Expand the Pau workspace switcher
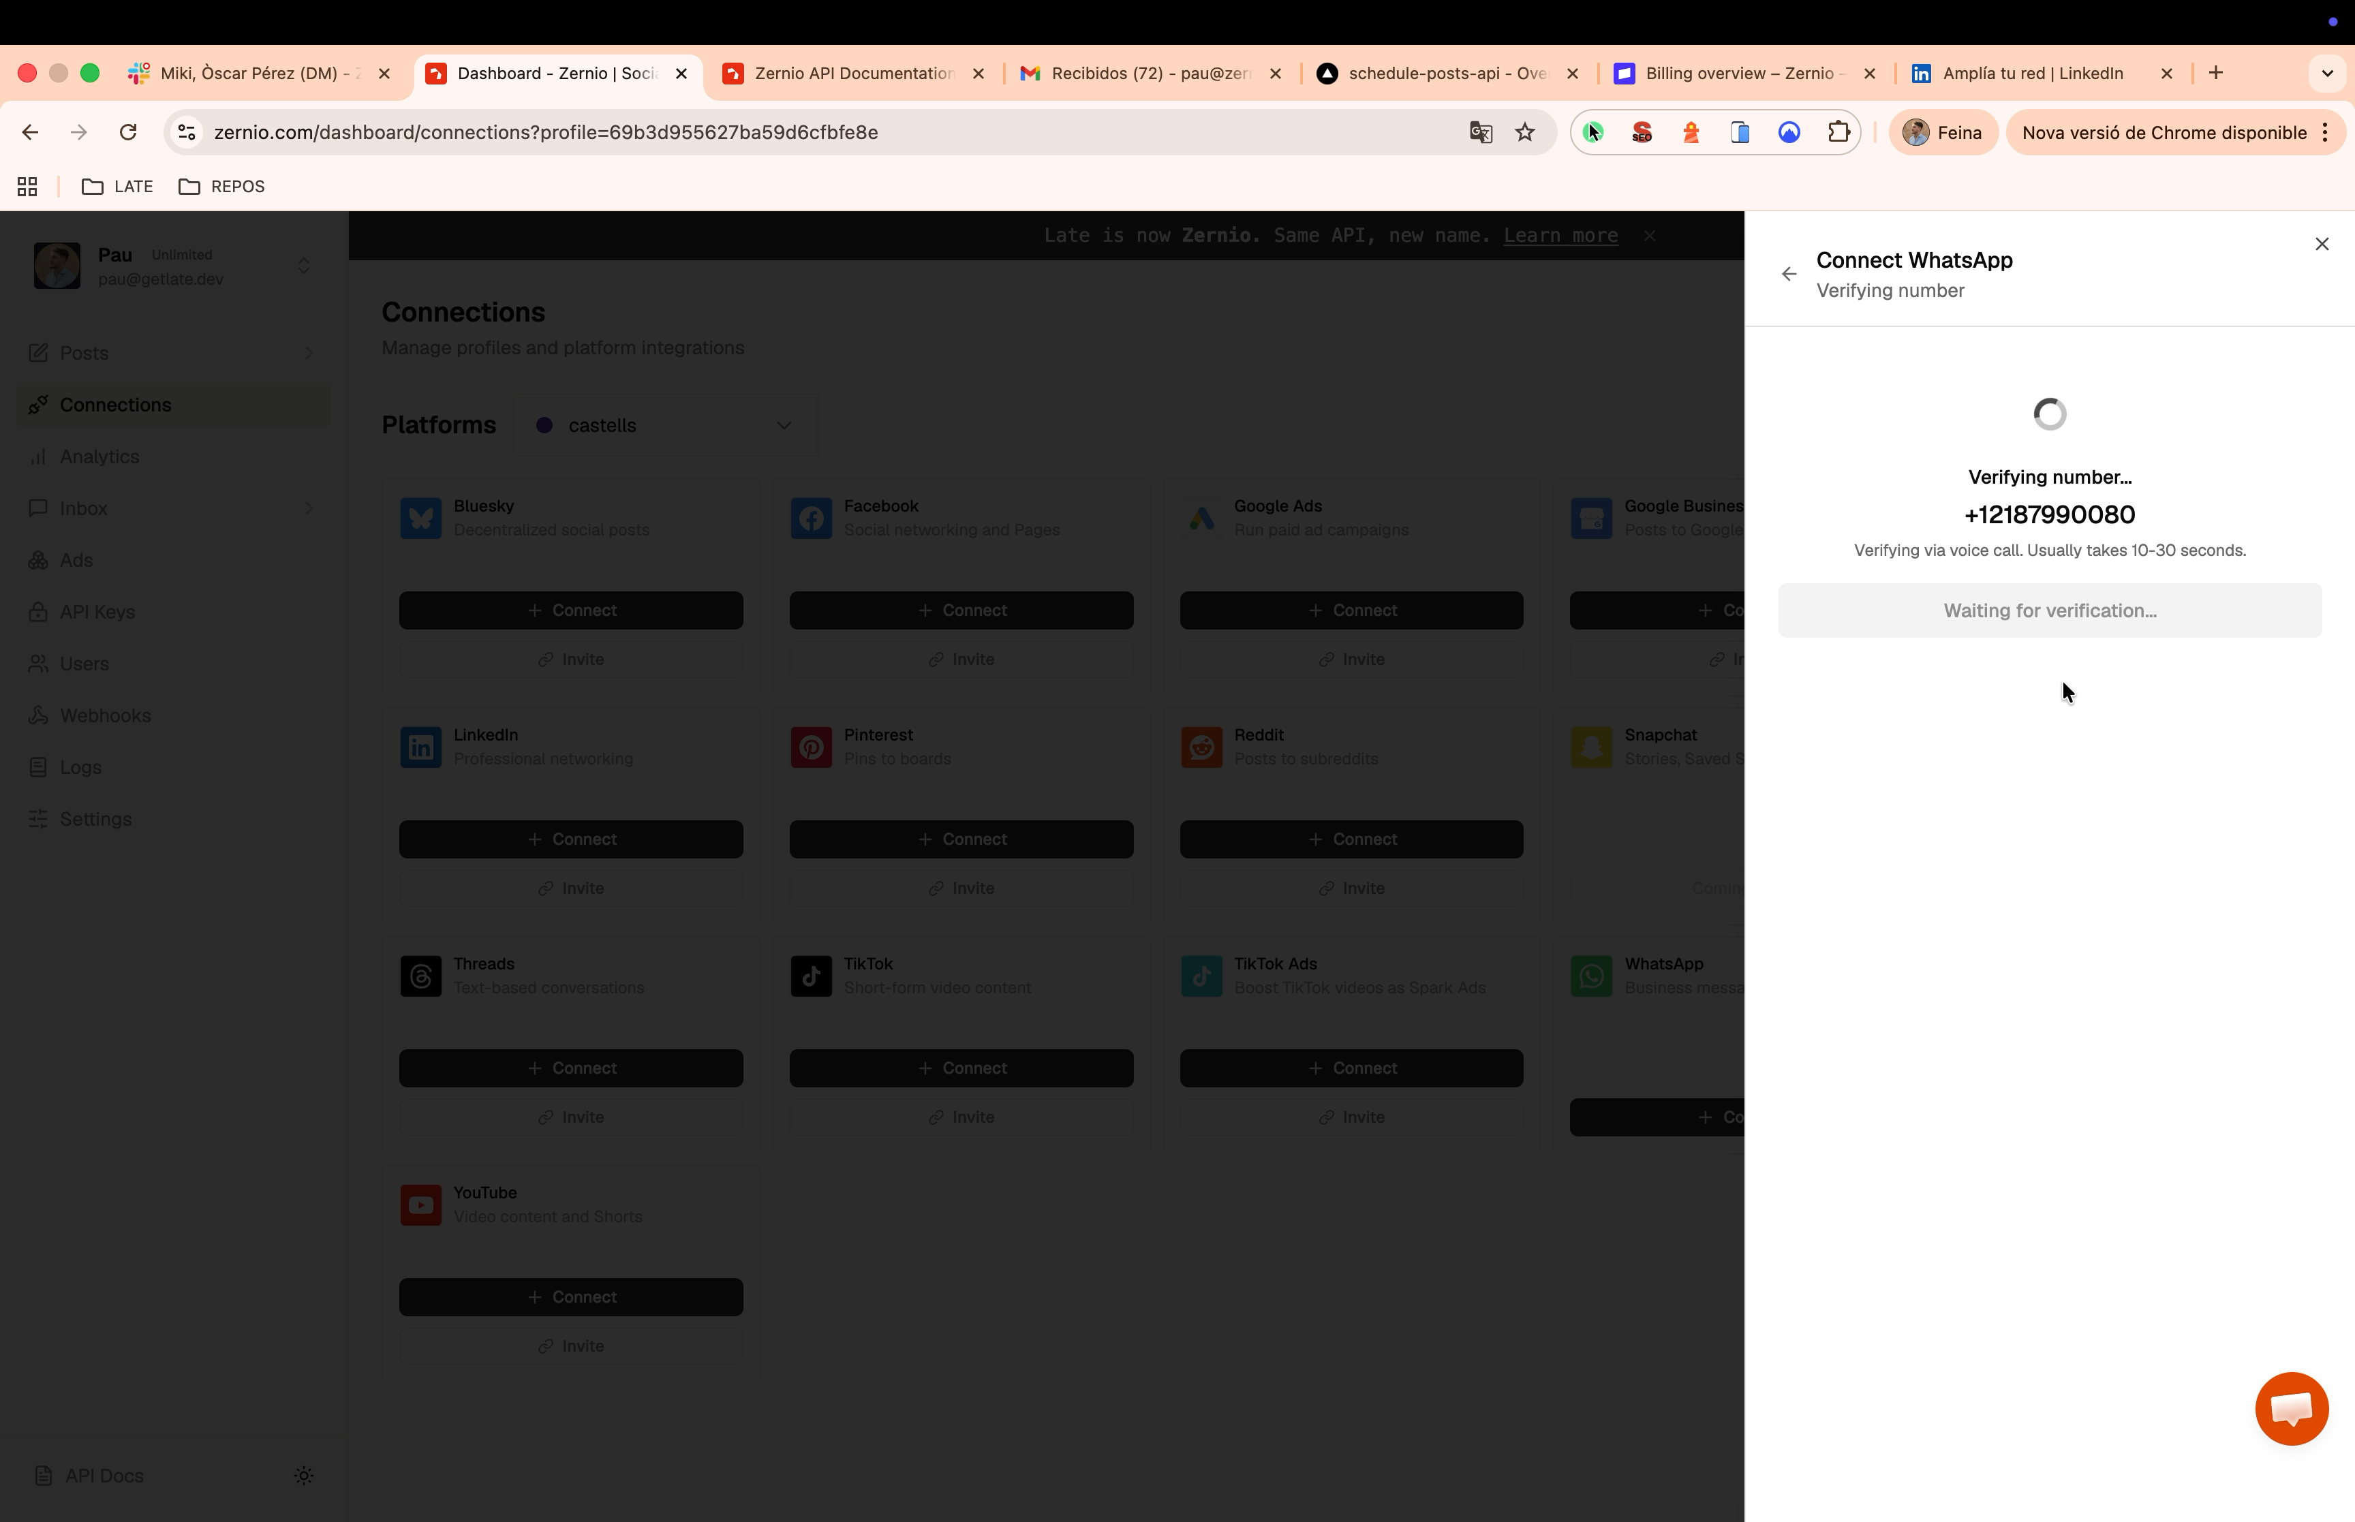Image resolution: width=2355 pixels, height=1522 pixels. pyautogui.click(x=303, y=265)
